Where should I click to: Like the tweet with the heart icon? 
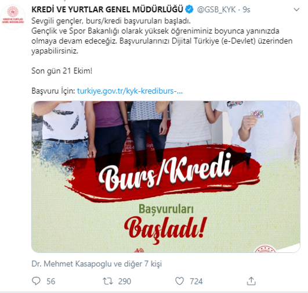179,281
